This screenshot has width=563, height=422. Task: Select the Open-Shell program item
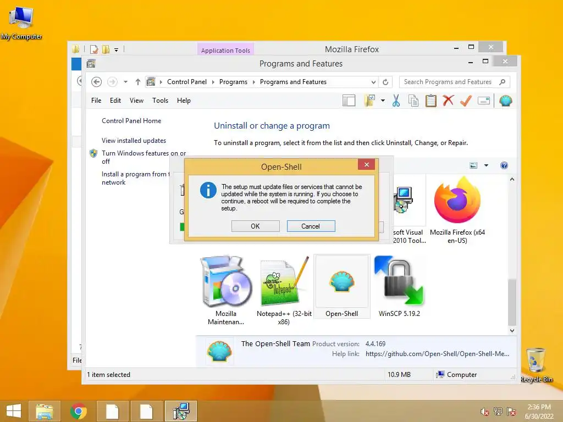point(342,287)
